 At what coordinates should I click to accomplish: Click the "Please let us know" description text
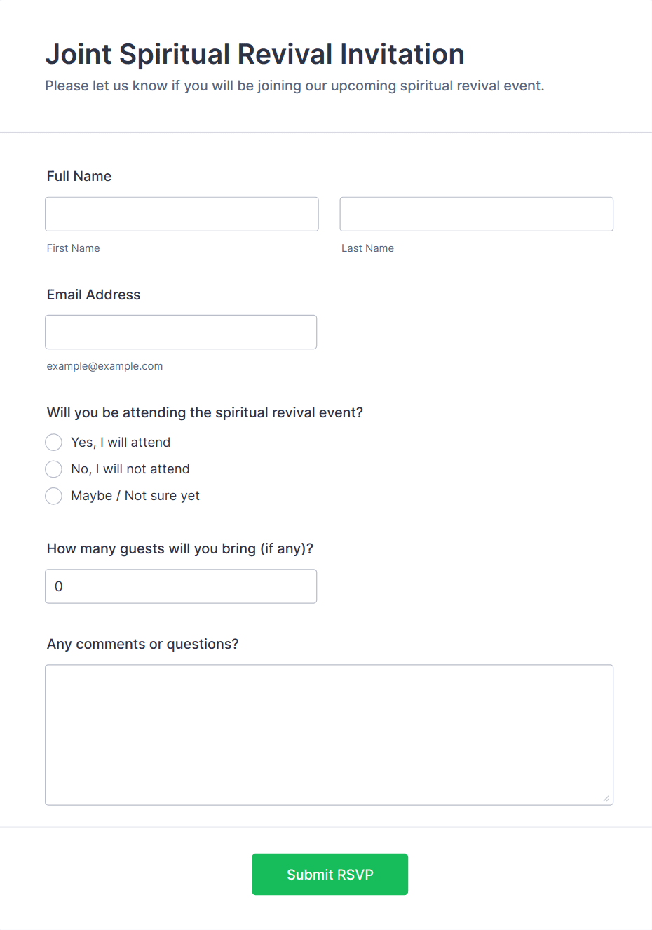(x=294, y=86)
